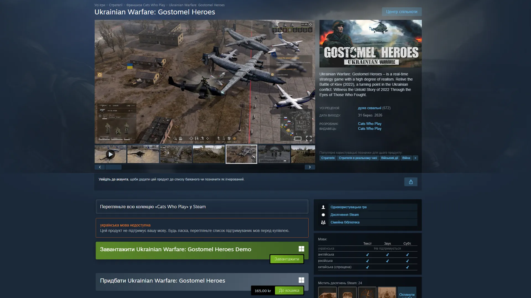This screenshot has width=531, height=298.
Task: Select the Стратегія tag
Action: pos(328,158)
